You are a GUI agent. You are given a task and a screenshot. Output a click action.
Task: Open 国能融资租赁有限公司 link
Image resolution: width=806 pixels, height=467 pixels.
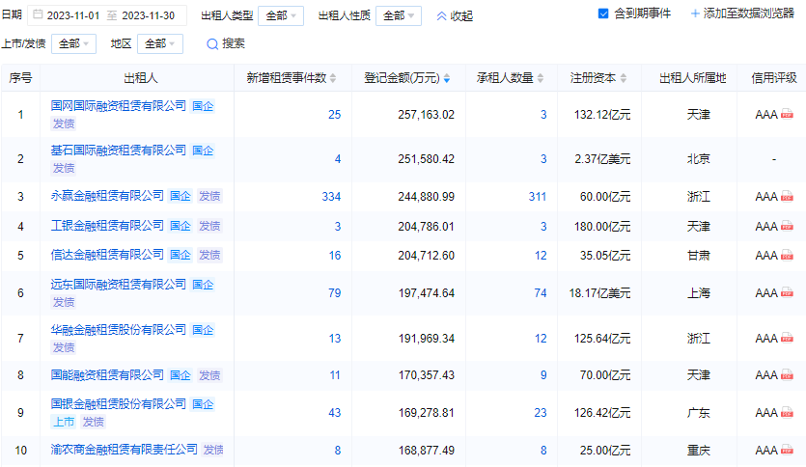tap(107, 375)
